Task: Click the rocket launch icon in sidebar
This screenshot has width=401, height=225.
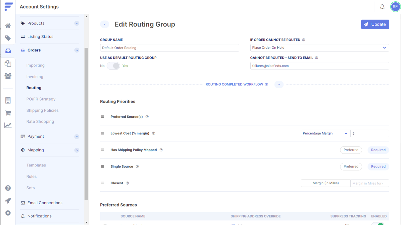Action: pyautogui.click(x=8, y=200)
